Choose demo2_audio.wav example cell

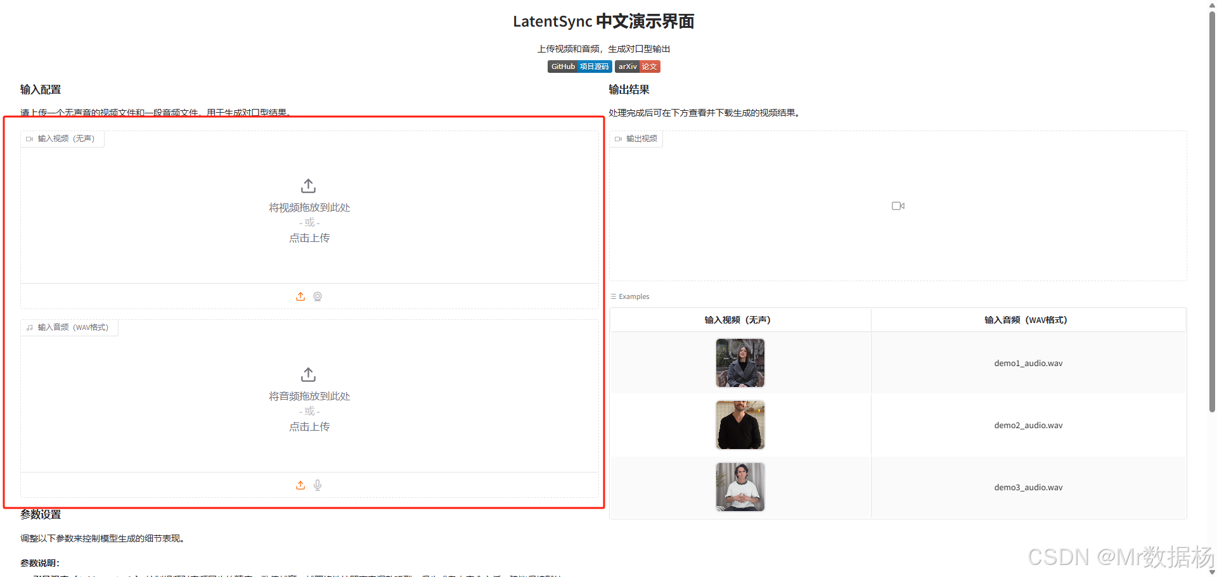click(1028, 426)
